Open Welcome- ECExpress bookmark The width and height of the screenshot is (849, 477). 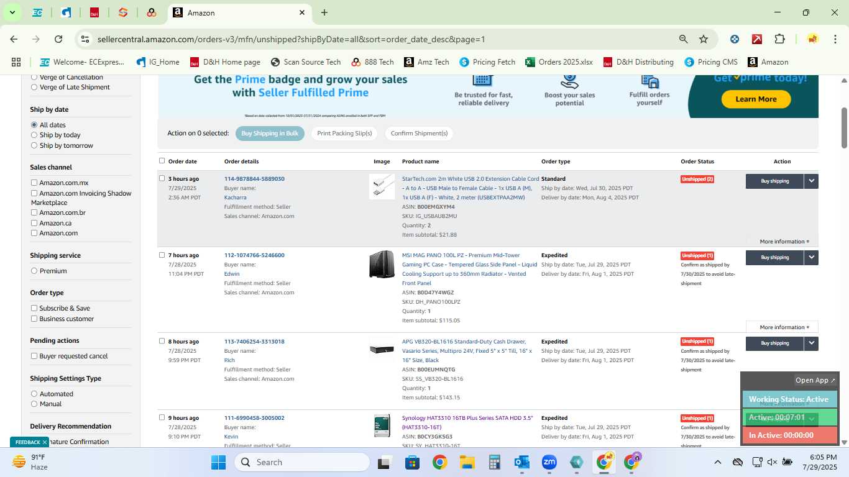point(82,62)
